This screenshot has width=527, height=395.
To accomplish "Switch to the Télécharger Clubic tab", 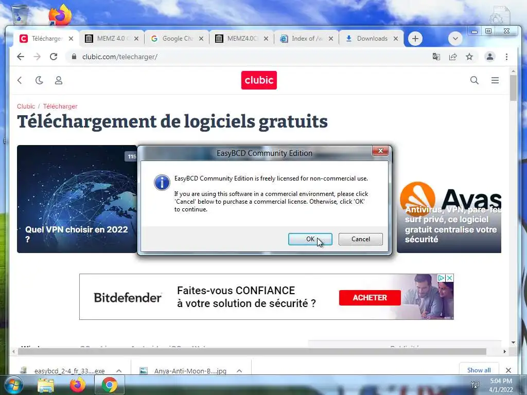I will point(47,39).
